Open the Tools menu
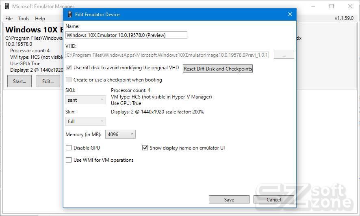Viewport: 360px width, 216px height. pyautogui.click(x=24, y=19)
